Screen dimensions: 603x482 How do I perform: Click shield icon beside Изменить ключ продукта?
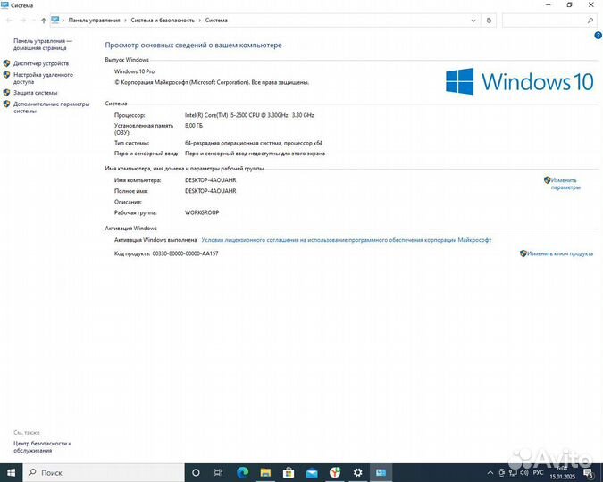click(523, 253)
